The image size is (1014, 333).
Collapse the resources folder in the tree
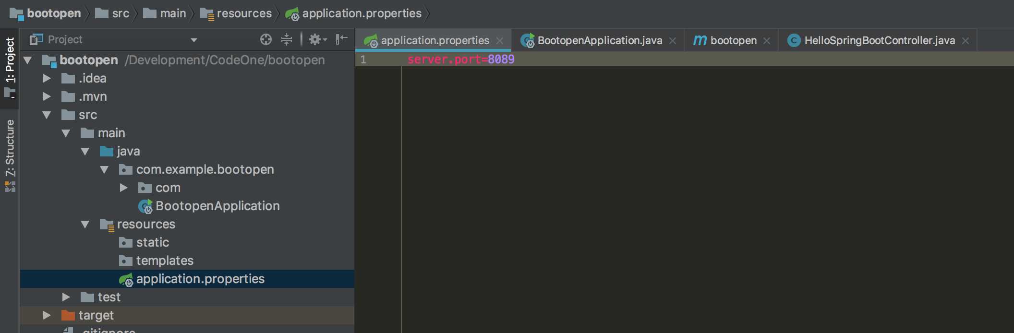(85, 224)
